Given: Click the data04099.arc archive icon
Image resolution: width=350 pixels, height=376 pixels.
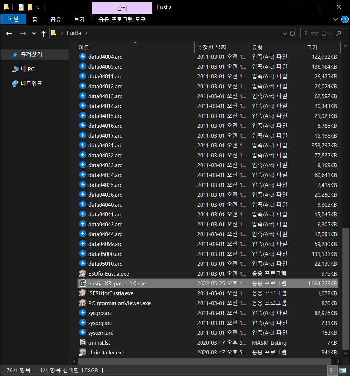Looking at the screenshot, I should point(83,244).
